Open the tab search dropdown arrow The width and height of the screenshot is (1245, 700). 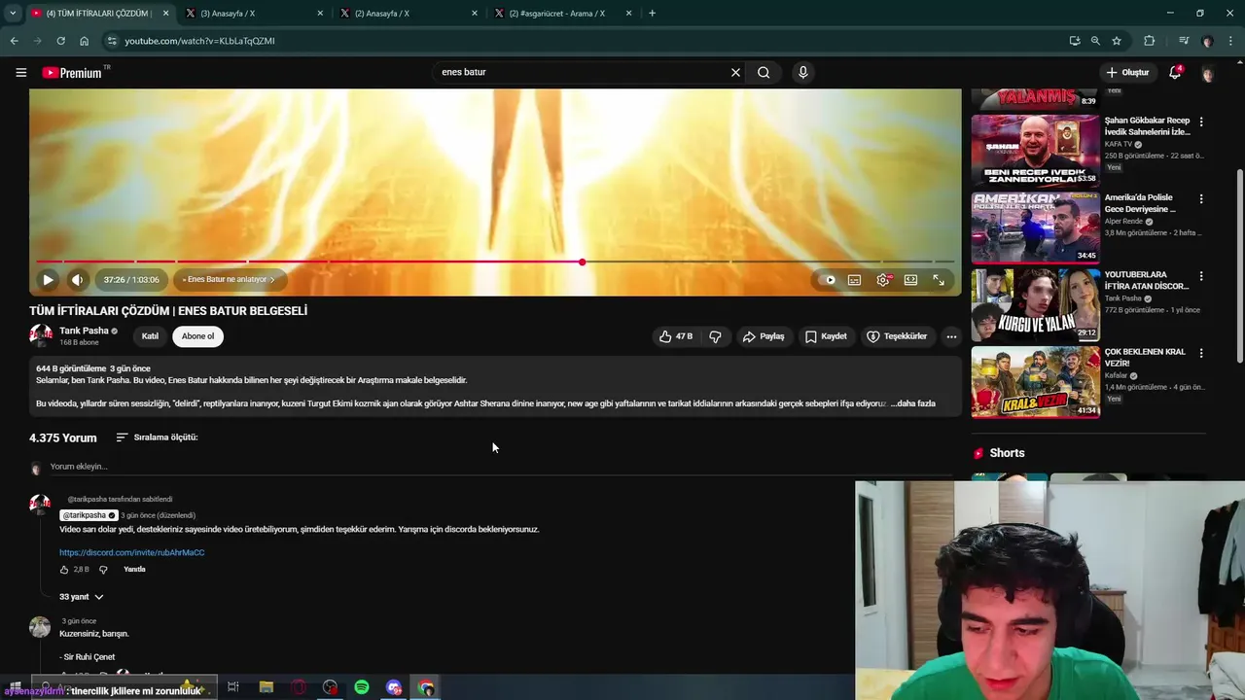12,14
